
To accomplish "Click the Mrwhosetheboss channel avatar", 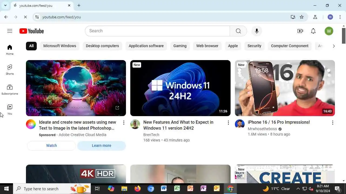I will pos(240,124).
